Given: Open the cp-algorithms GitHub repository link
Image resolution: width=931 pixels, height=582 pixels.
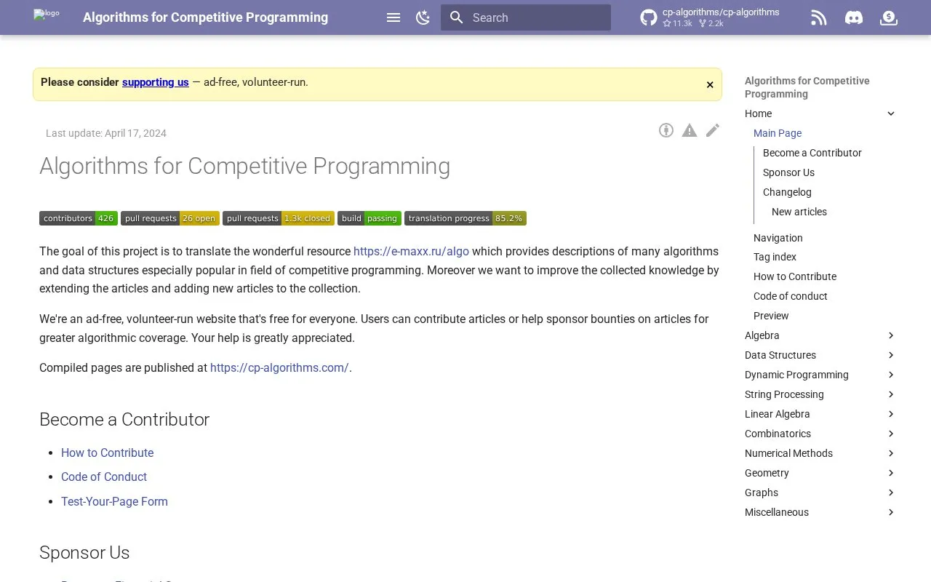Looking at the screenshot, I should pos(710,17).
